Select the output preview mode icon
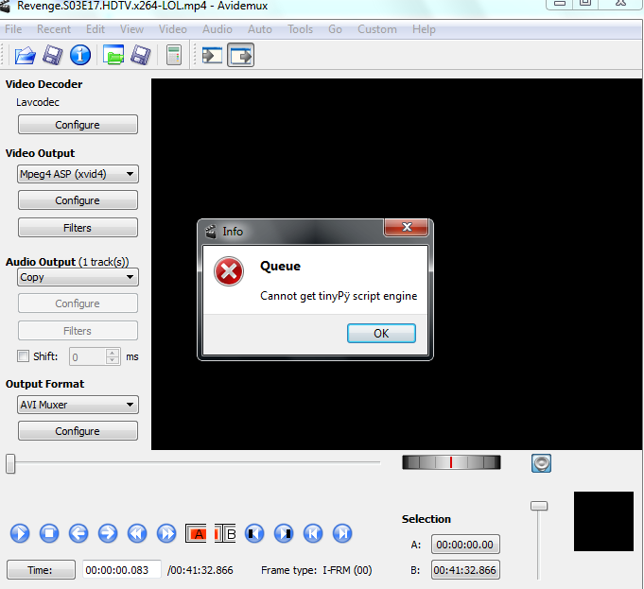644x589 pixels. point(241,55)
